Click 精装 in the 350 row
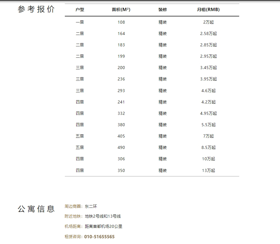 (x=162, y=171)
